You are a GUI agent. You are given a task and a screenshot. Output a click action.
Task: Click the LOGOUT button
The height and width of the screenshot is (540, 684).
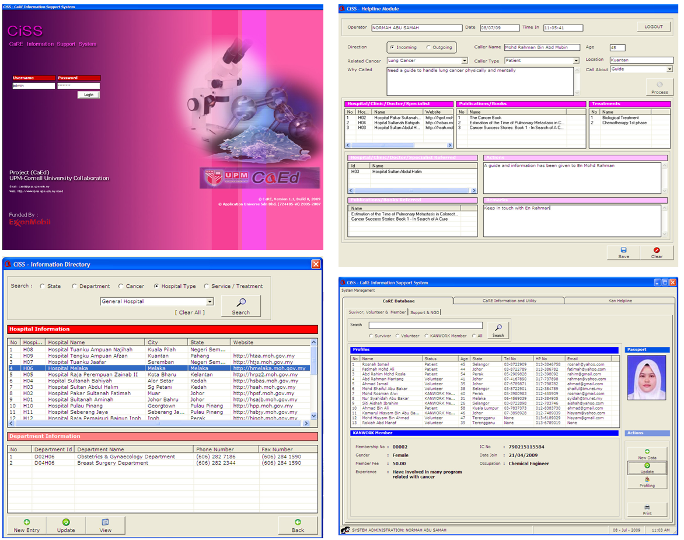[652, 26]
